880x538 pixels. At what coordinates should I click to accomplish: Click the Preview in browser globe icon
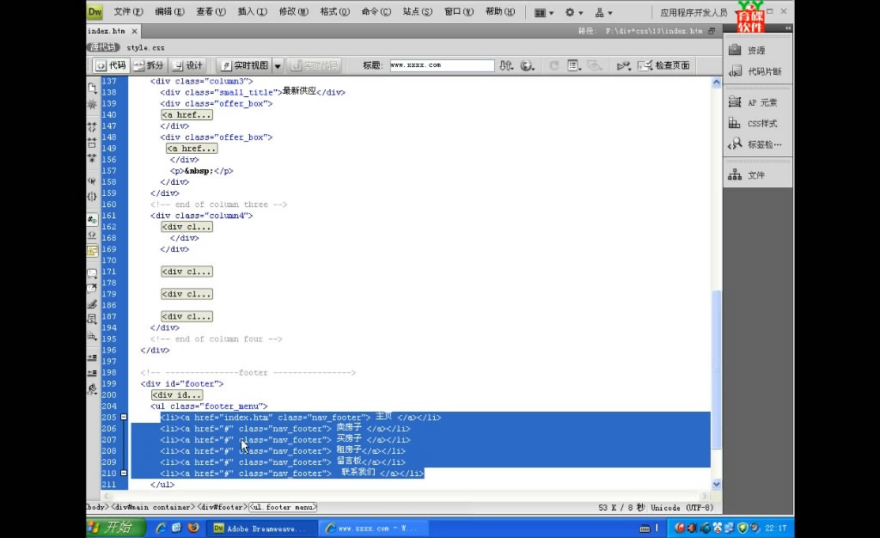[x=527, y=65]
